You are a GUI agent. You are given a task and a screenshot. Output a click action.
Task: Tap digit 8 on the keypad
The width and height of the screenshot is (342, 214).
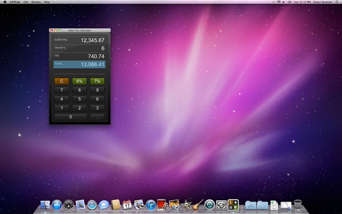click(80, 90)
